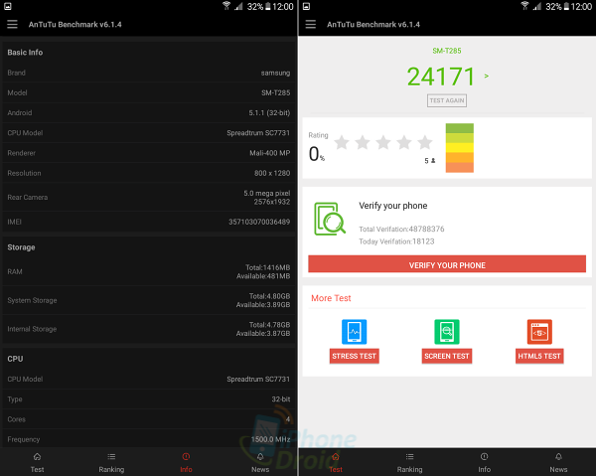Viewport: 596px width, 476px height.
Task: Tap the green top segment of rating bar
Action: pos(460,128)
